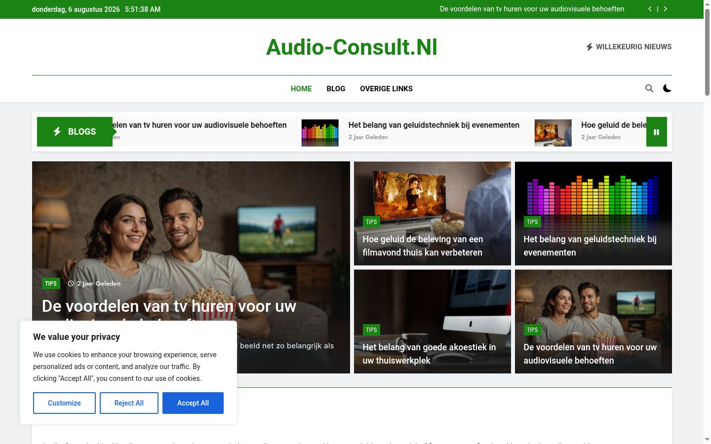This screenshot has width=711, height=444.
Task: Pause the blogs ticker
Action: (x=657, y=132)
